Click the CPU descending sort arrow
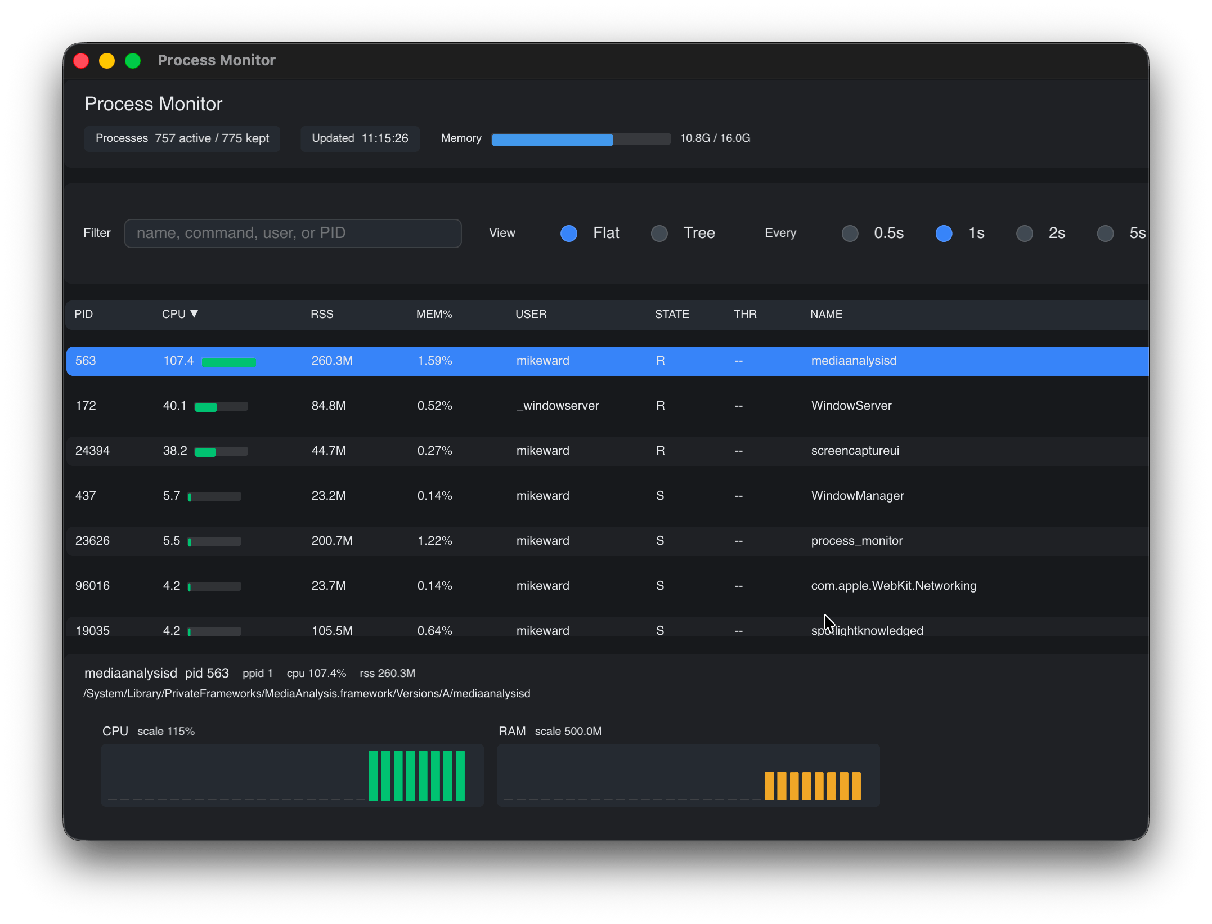This screenshot has height=924, width=1212. click(x=194, y=313)
